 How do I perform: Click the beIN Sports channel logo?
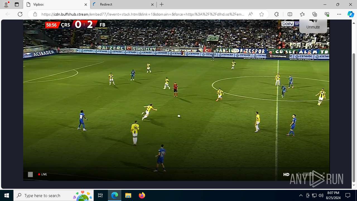(x=290, y=24)
